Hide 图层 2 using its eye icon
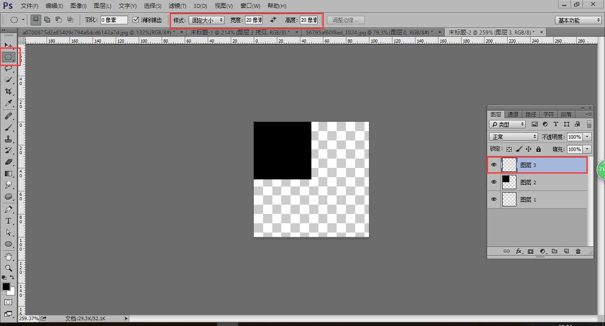605x326 pixels. click(x=494, y=182)
